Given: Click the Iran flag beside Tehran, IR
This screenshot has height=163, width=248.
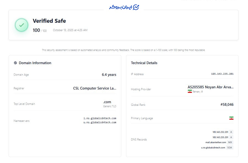Looking at the screenshot, I should click(190, 91).
